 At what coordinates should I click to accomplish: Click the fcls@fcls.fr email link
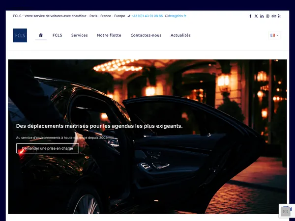pos(177,16)
